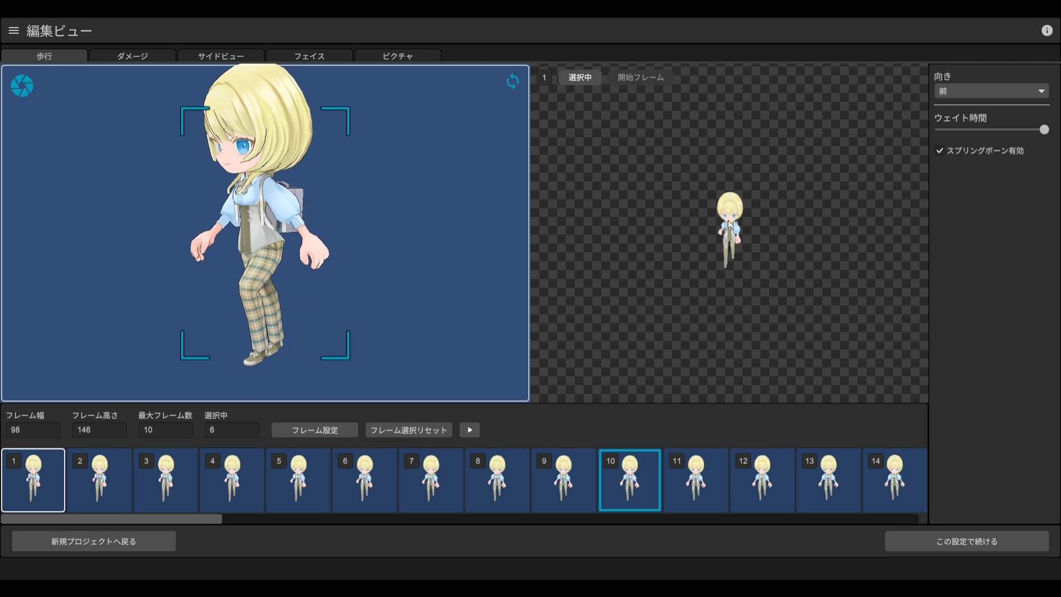The image size is (1061, 597).
Task: Click the info icon in the top right corner
Action: pos(1047,30)
